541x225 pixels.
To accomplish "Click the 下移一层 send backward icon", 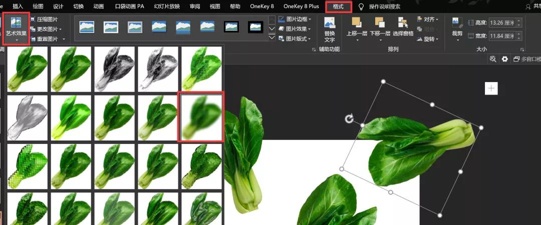I will click(380, 22).
